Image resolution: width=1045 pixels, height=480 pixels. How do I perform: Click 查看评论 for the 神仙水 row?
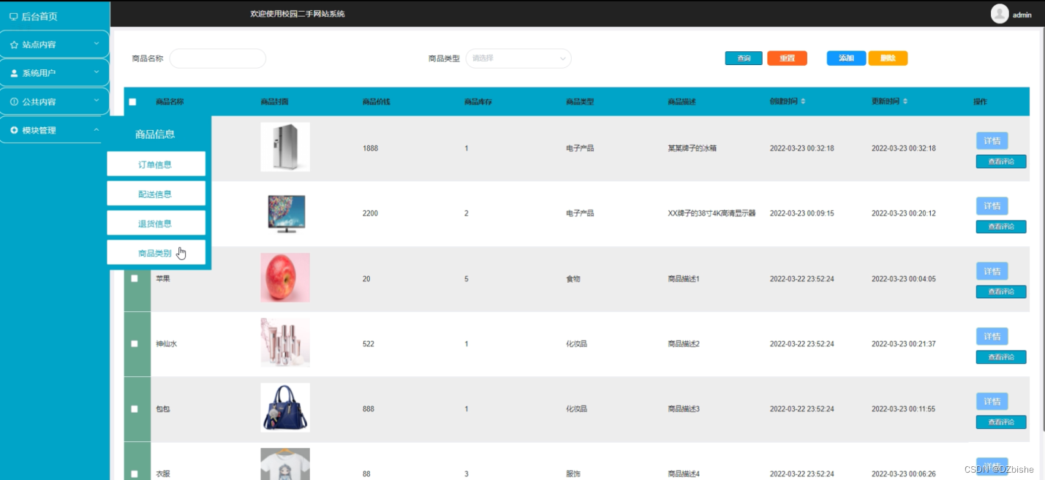pyautogui.click(x=1001, y=357)
